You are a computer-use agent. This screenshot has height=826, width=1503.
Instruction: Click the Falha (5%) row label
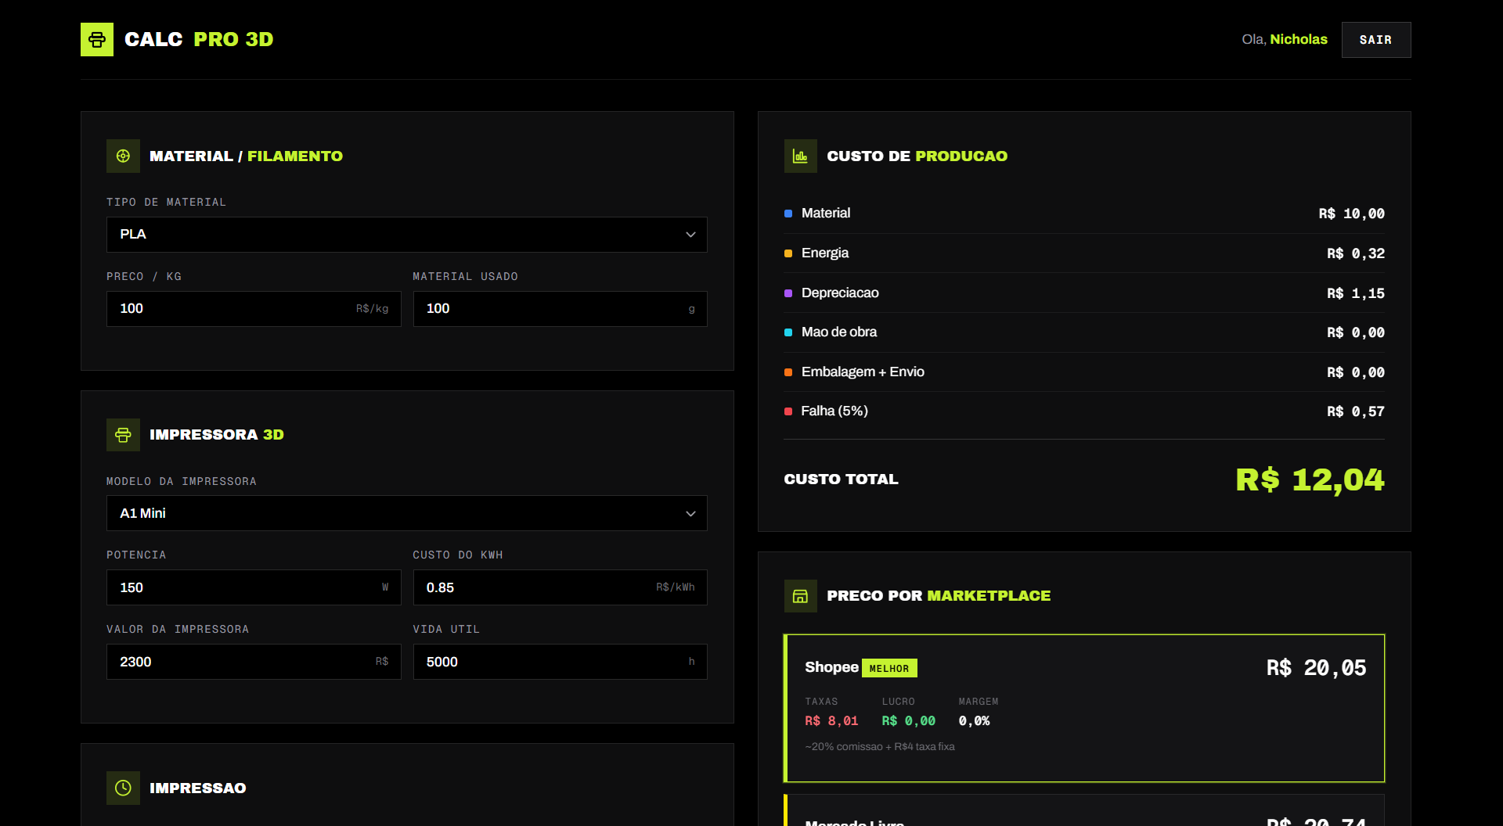[834, 411]
